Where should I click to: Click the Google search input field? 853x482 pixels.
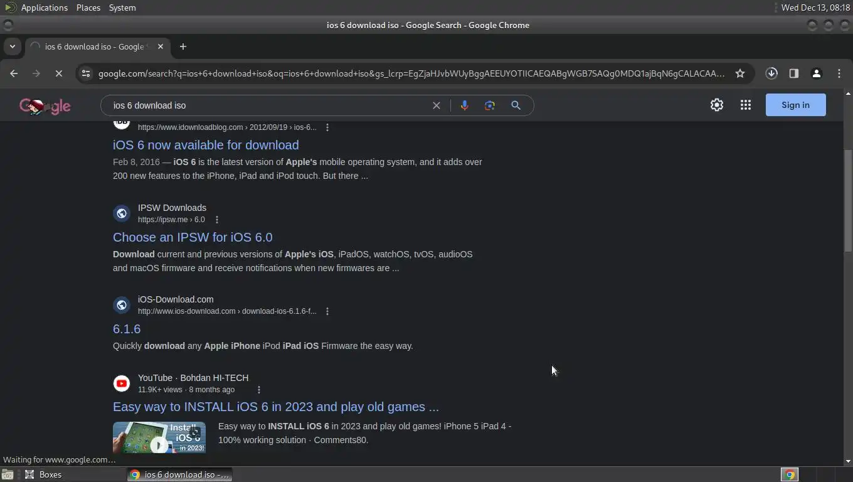tap(267, 105)
